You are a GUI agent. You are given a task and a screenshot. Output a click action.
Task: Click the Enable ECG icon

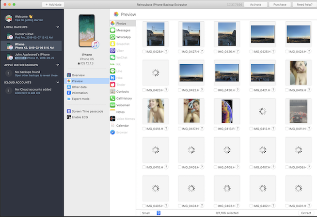click(x=69, y=117)
